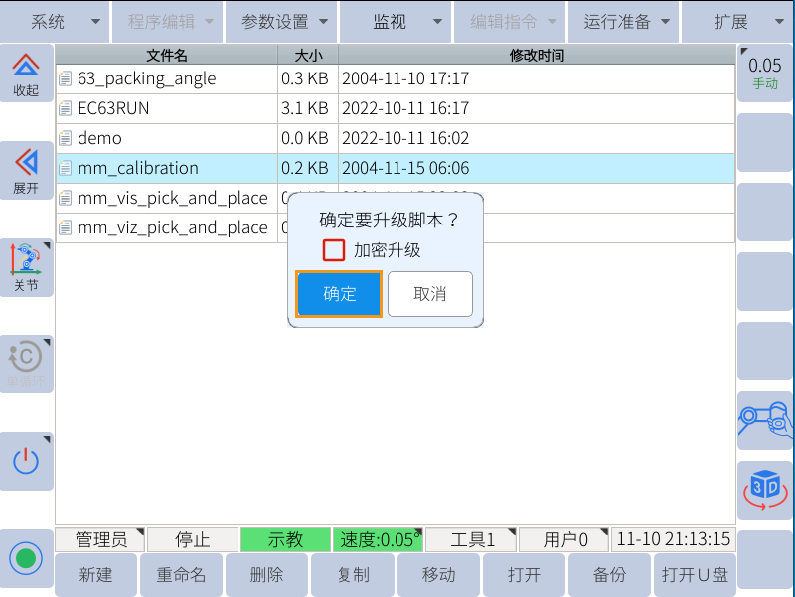Select file mm_viz_pick_and_place

pyautogui.click(x=172, y=227)
